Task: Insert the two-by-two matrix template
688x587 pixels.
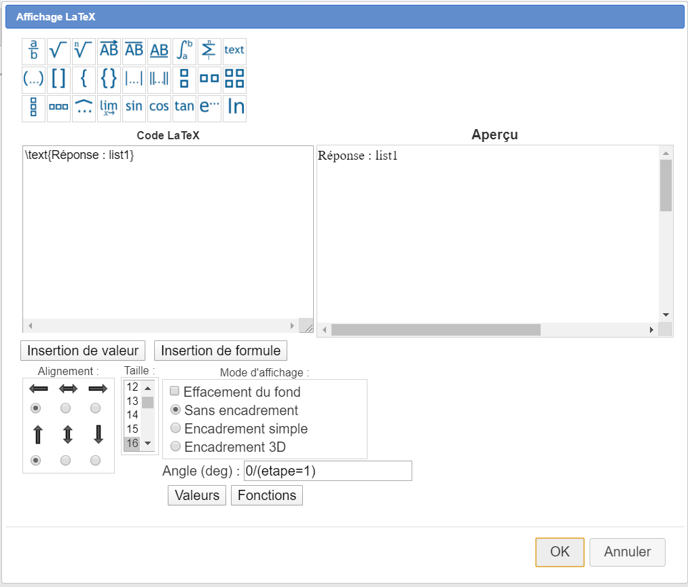Action: click(234, 79)
